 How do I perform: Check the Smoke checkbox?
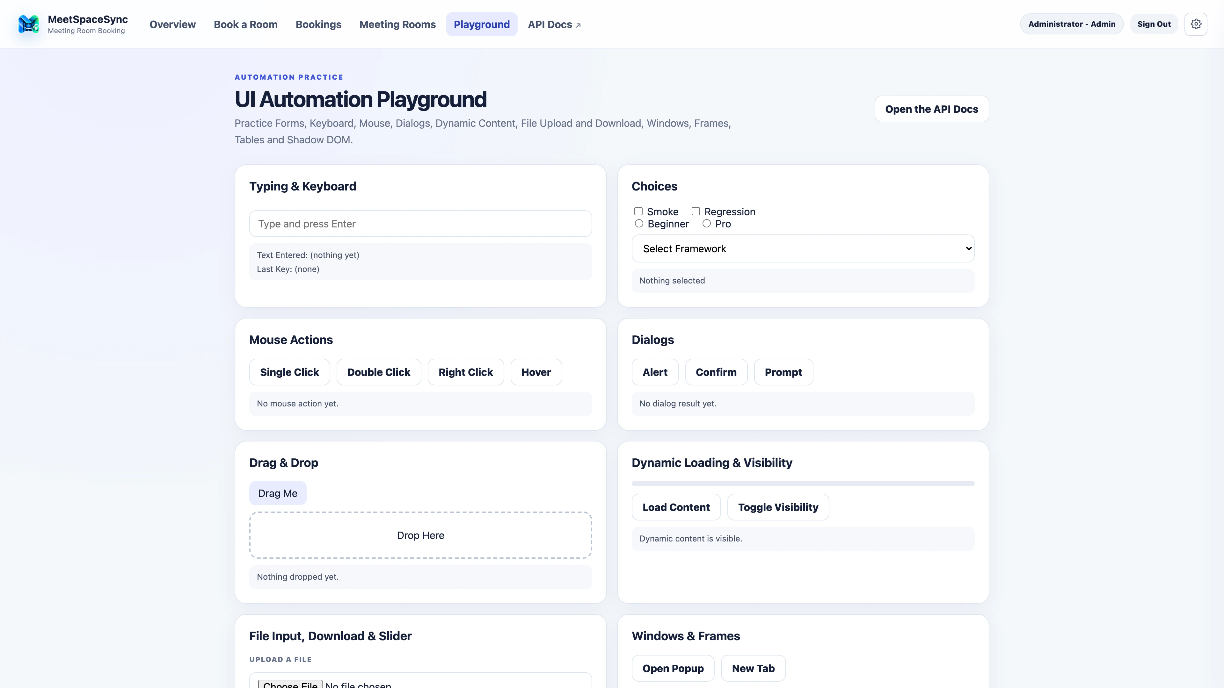pyautogui.click(x=638, y=211)
